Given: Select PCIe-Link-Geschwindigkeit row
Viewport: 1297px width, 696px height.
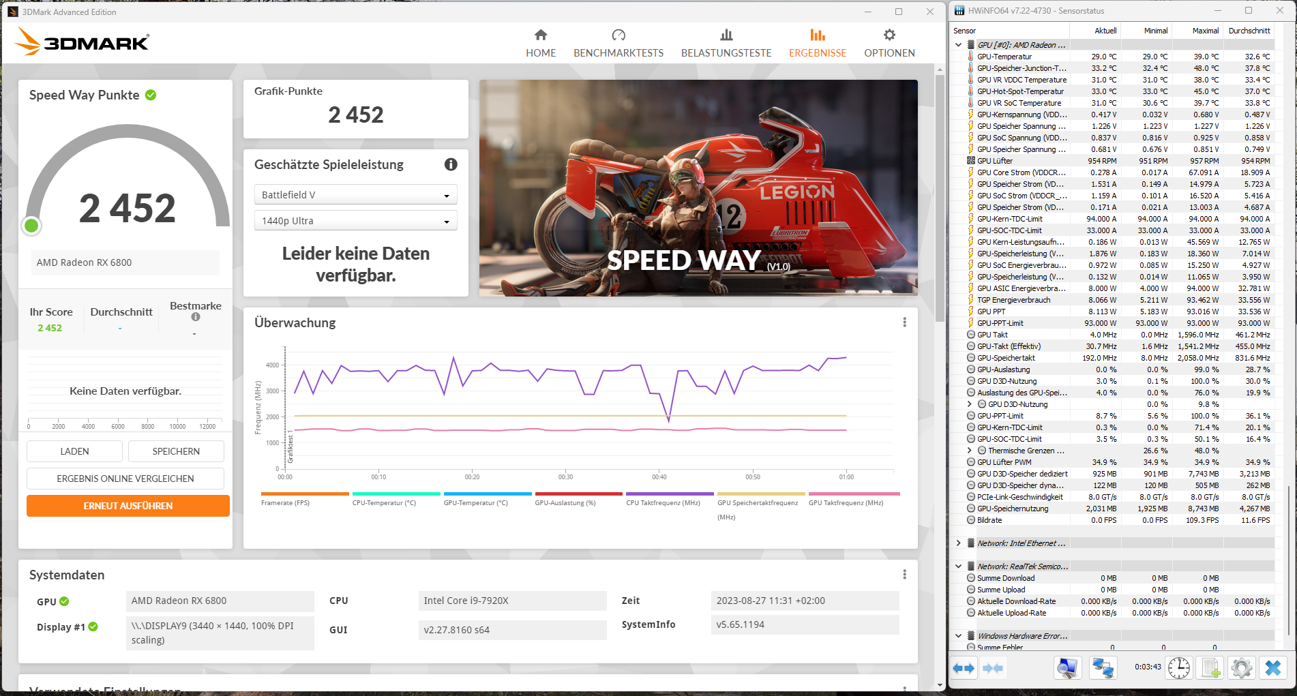Looking at the screenshot, I should pos(1112,497).
